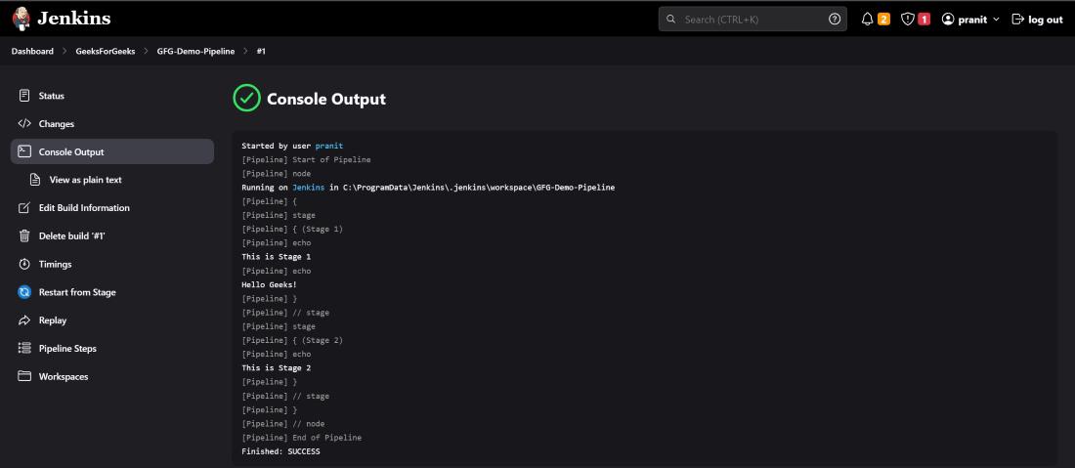Open Workspaces from the sidebar
Image resolution: width=1075 pixels, height=468 pixels.
coord(64,376)
